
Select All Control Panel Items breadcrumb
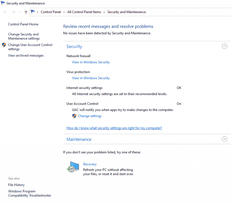pos(84,12)
